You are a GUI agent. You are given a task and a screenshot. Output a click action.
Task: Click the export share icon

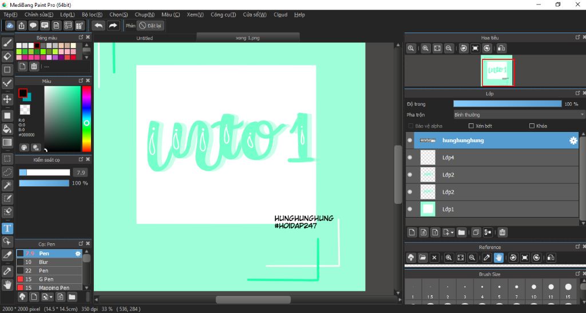pos(21,25)
